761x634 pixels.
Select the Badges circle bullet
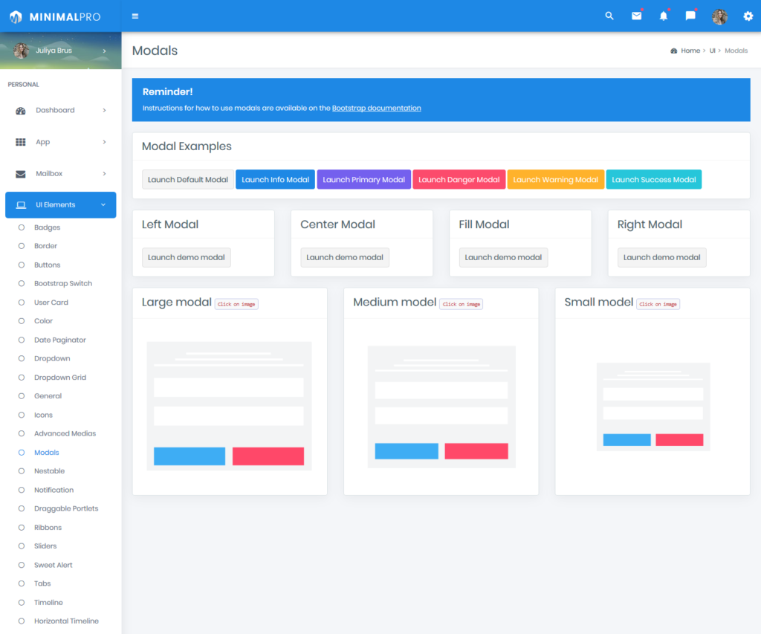pos(22,227)
